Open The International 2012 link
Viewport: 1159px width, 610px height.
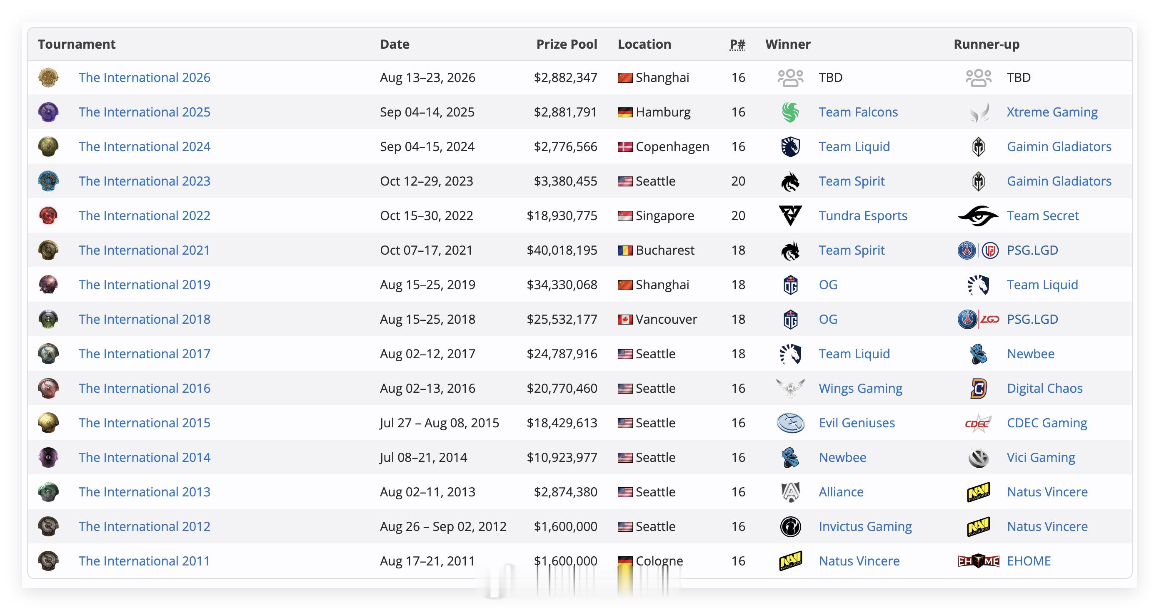pos(145,526)
